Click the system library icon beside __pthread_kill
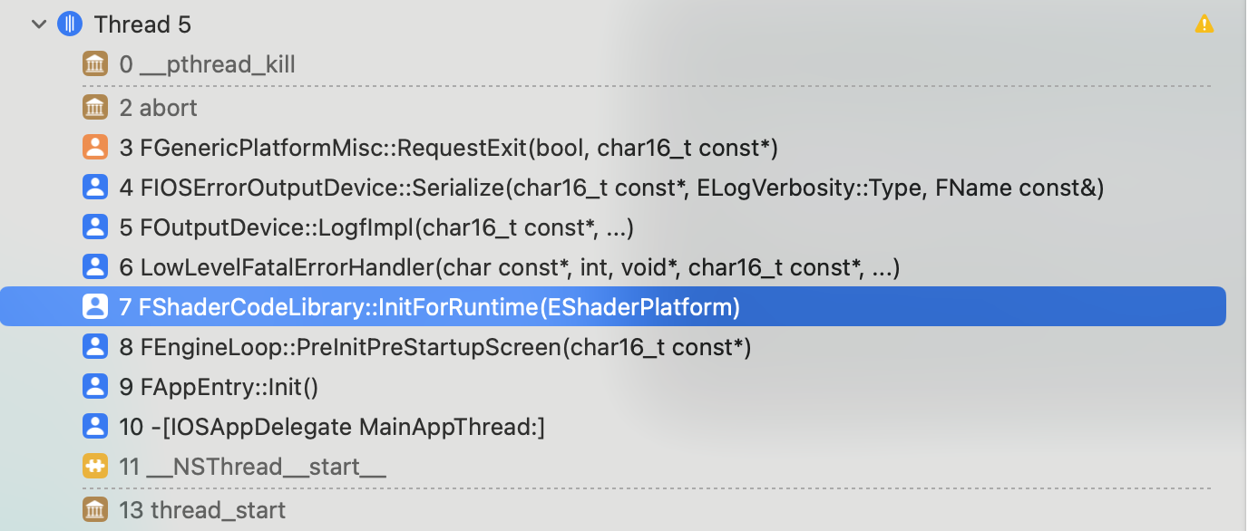This screenshot has width=1258, height=531. coord(95,64)
